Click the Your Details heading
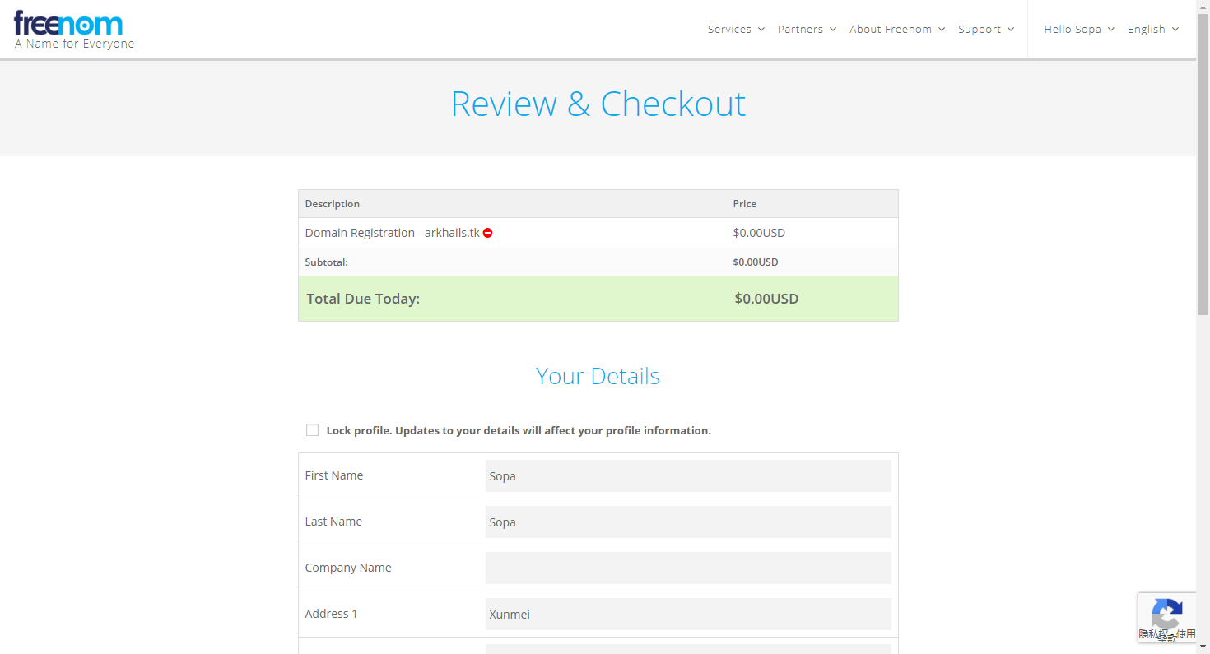This screenshot has height=654, width=1210. pos(598,376)
